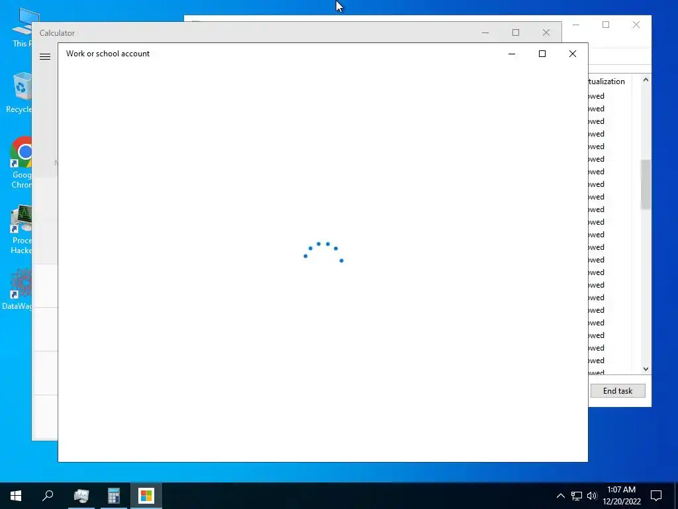Select the DataWagon desktop shortcut
Viewport: 678px width, 509px height.
[x=17, y=289]
